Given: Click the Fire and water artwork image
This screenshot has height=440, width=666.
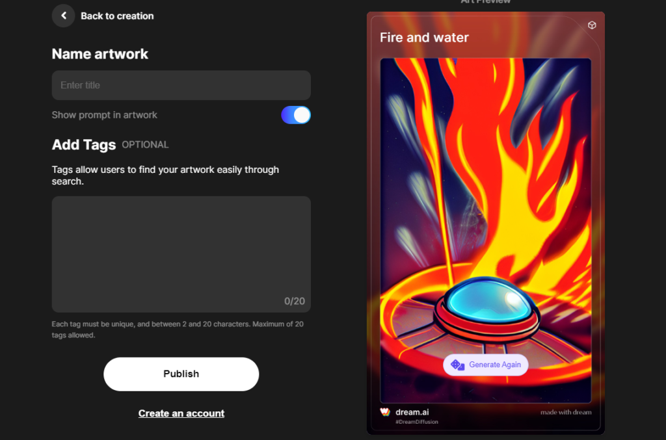Looking at the screenshot, I should click(485, 230).
